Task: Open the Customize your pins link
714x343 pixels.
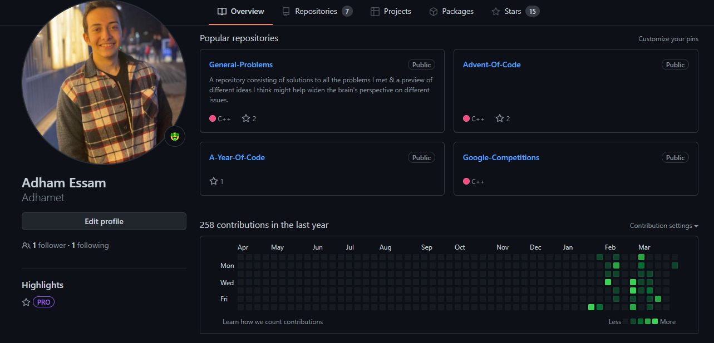Action: (668, 39)
